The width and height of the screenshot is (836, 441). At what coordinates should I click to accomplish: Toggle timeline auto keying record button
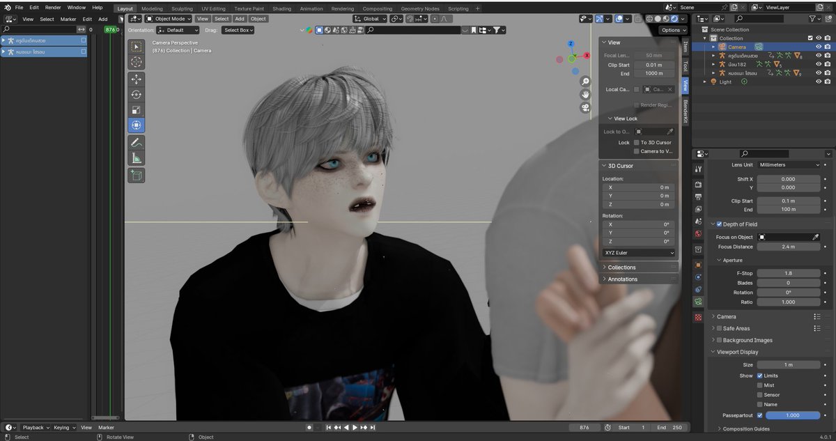[309, 427]
